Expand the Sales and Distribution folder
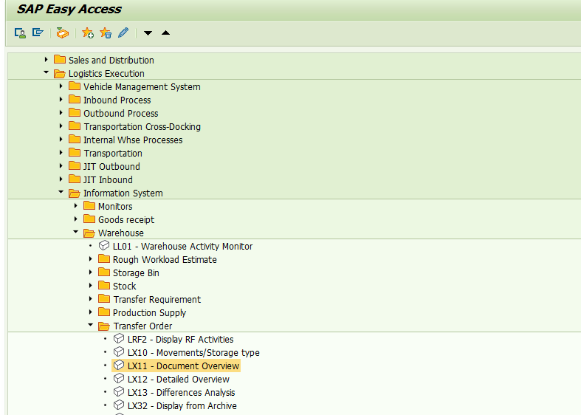Image resolution: width=581 pixels, height=415 pixels. click(47, 60)
